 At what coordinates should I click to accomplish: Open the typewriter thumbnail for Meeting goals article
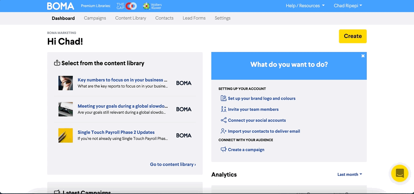coord(66,109)
